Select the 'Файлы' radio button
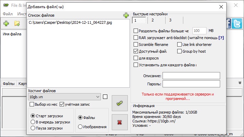The width and height of the screenshot is (244, 137). [x=80, y=117]
